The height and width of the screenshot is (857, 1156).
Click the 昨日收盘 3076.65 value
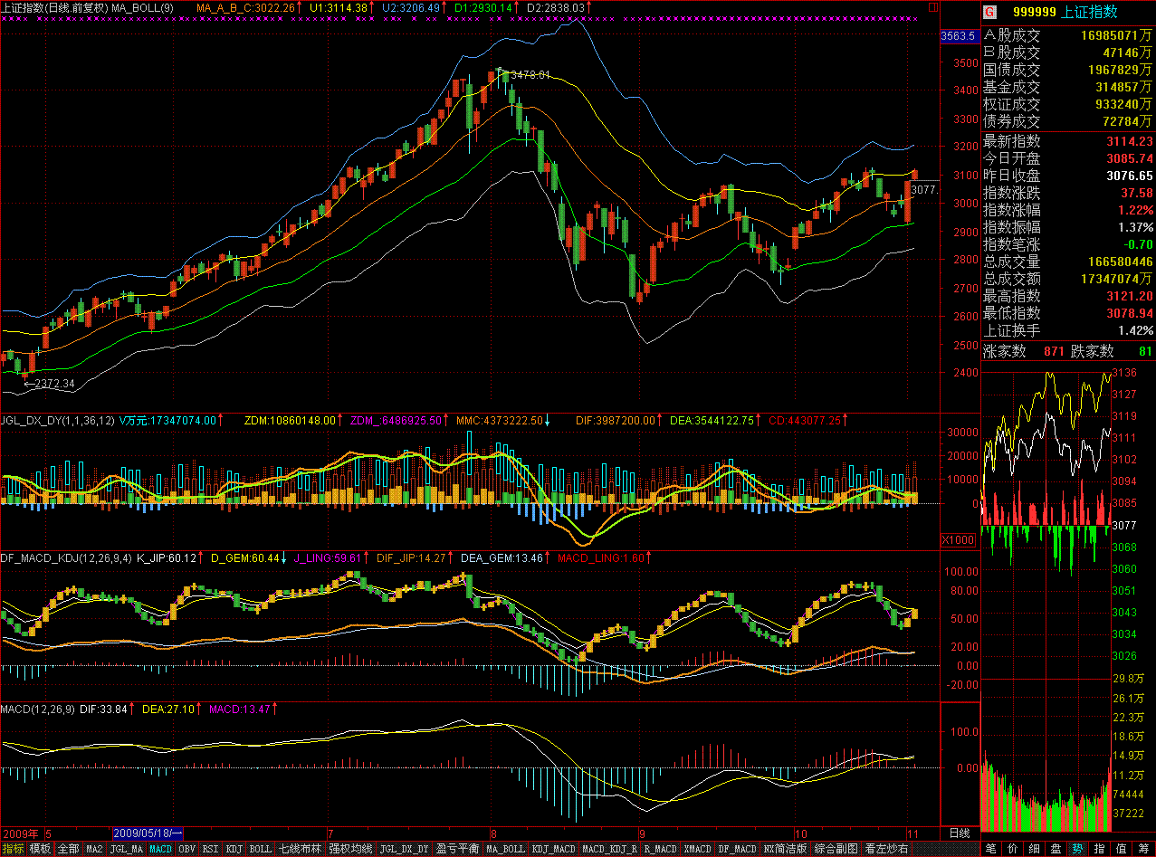[1130, 176]
